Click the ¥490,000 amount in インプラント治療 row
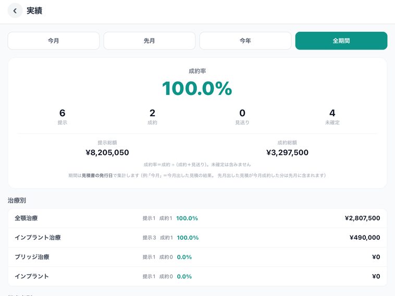Viewport: 395px width, 296px height. coord(365,238)
